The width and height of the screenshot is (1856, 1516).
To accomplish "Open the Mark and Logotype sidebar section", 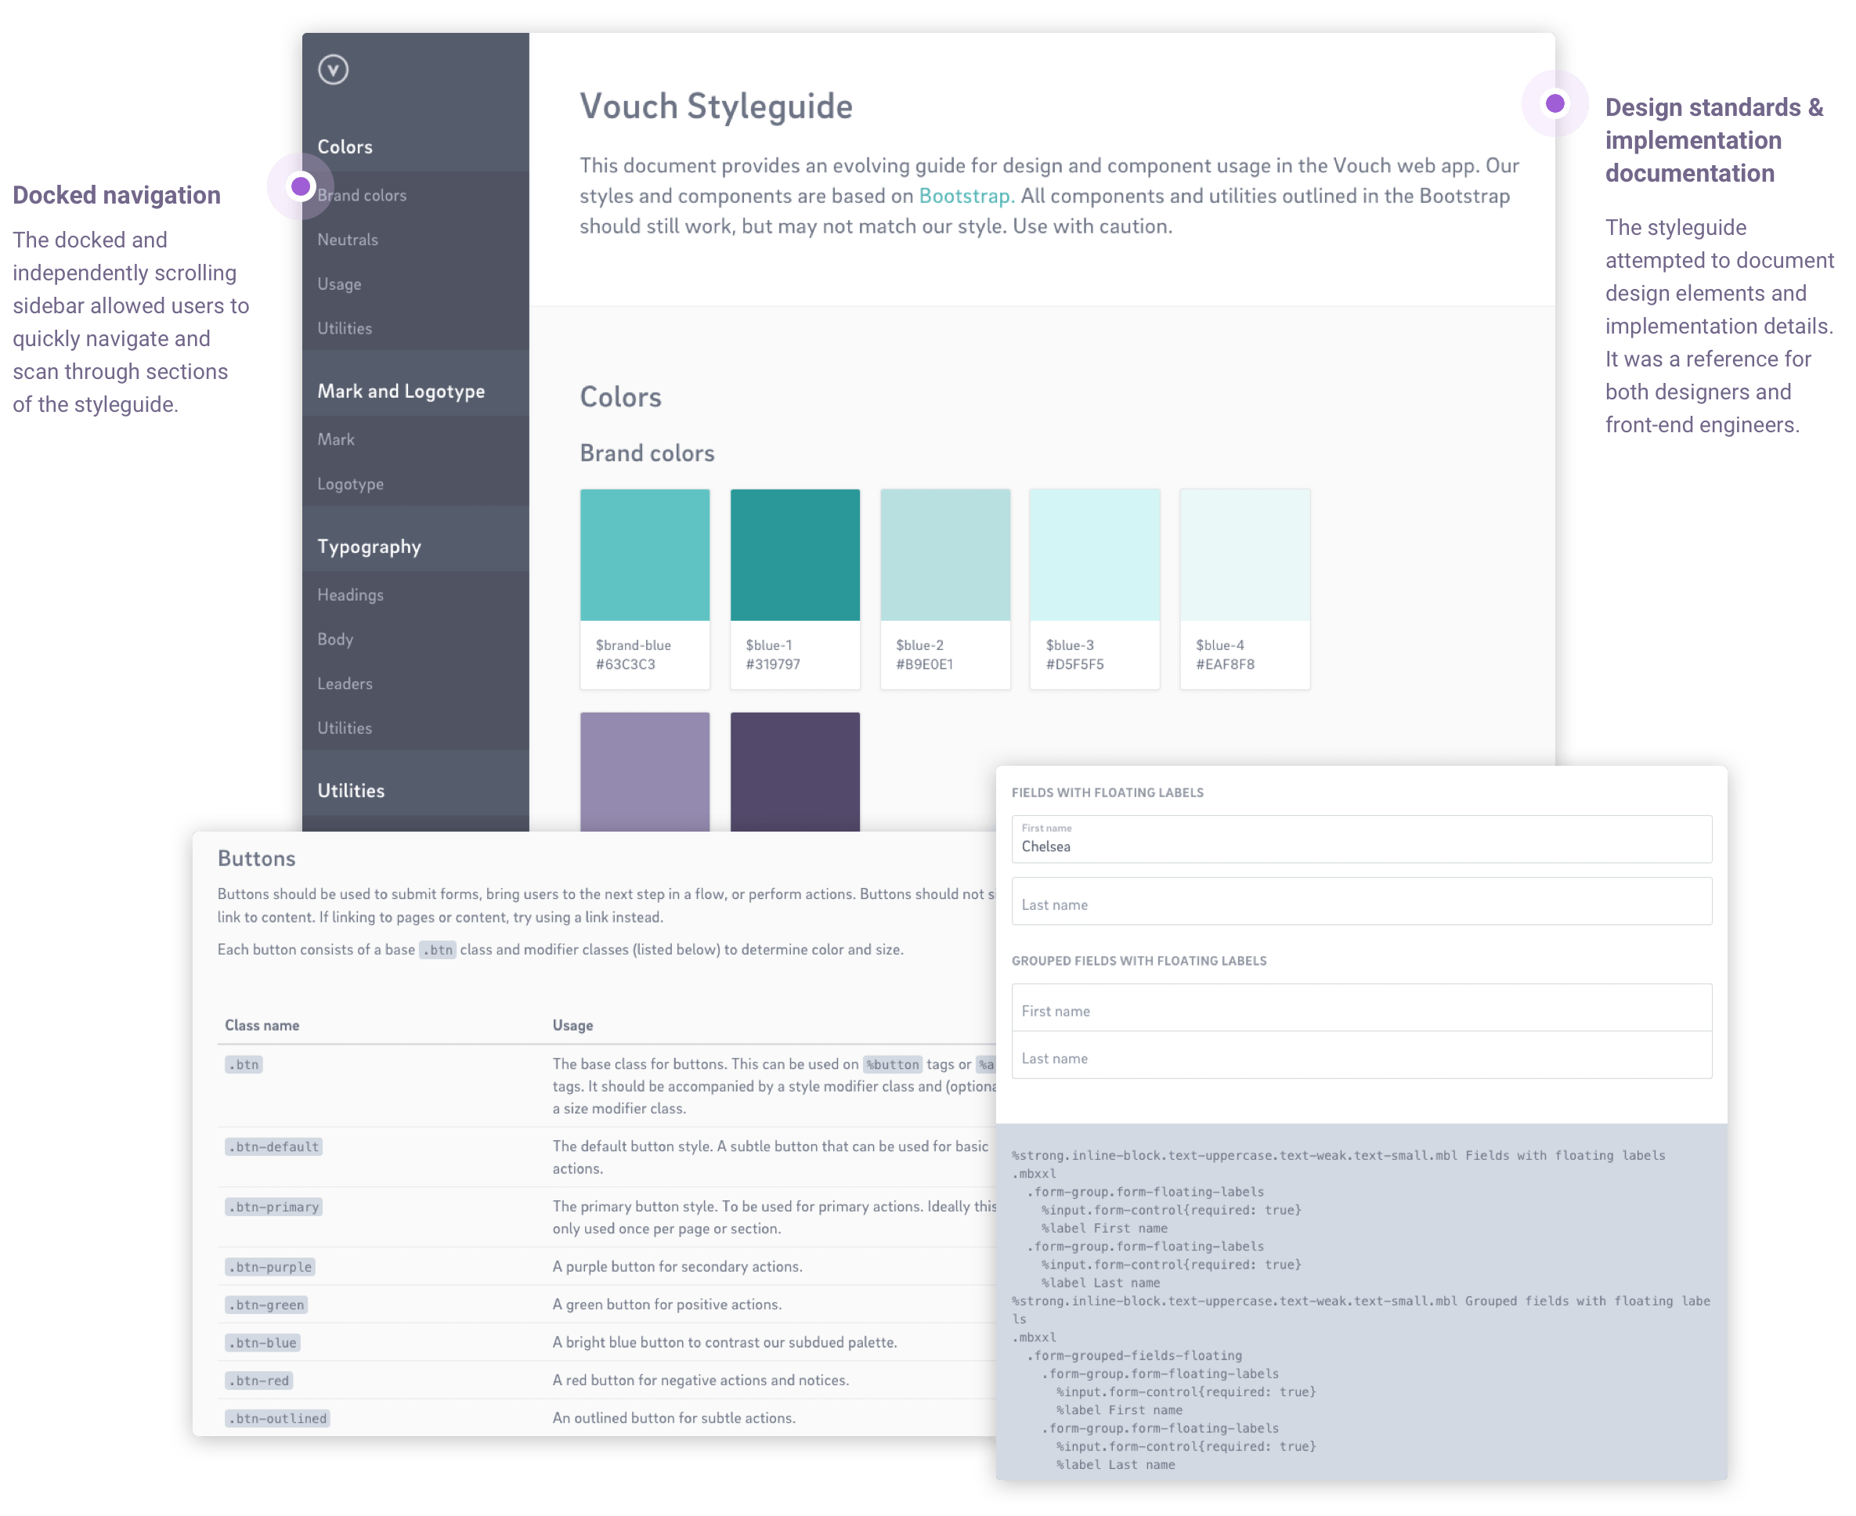I will coord(401,392).
